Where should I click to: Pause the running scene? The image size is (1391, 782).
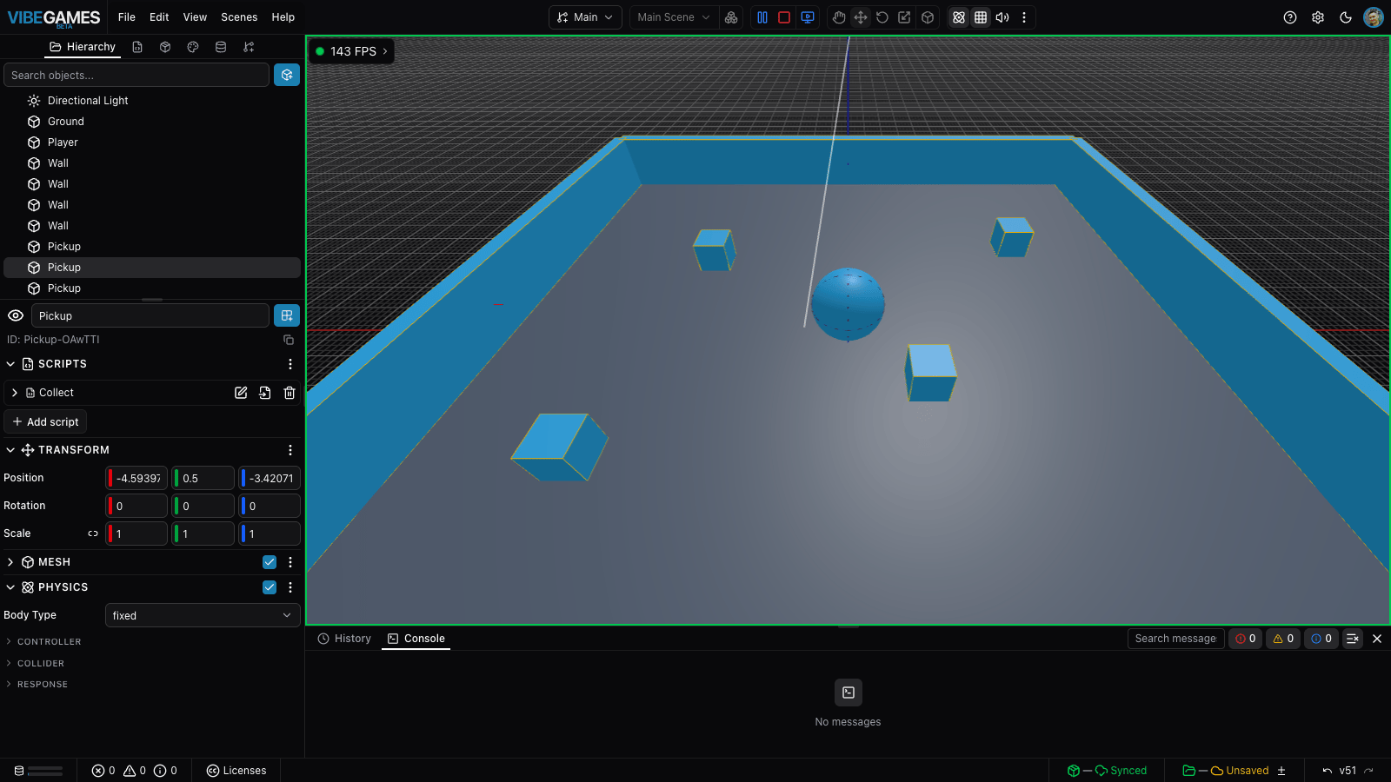tap(762, 17)
